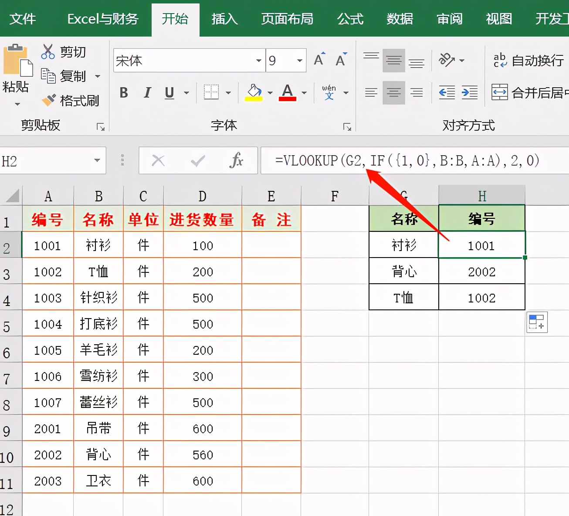
Task: Open the font name 宋体 dropdown
Action: click(x=259, y=60)
